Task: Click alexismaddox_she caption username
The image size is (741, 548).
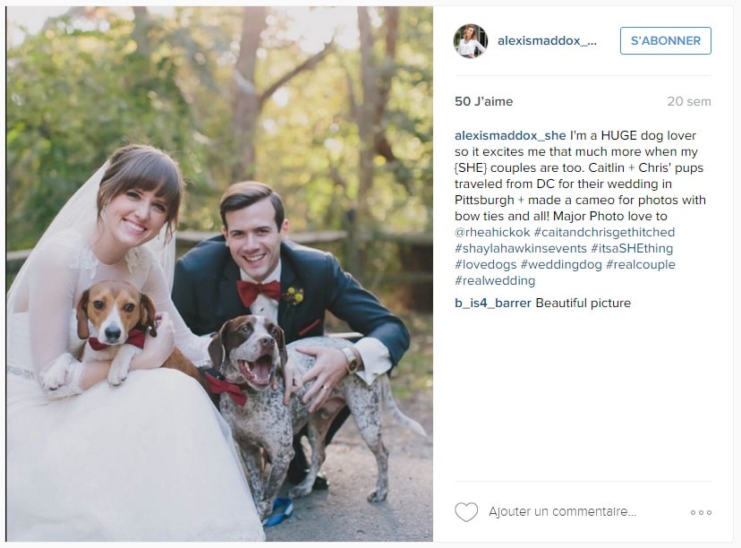Action: click(x=510, y=136)
